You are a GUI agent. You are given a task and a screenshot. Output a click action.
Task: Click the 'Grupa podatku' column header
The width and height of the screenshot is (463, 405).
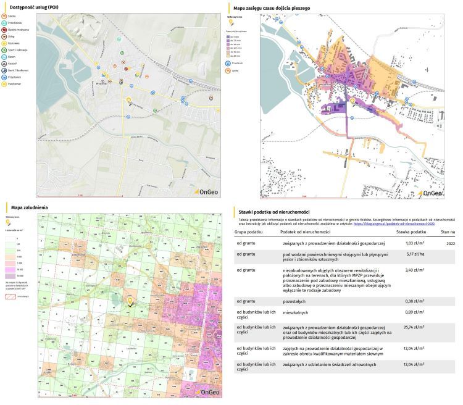[250, 232]
